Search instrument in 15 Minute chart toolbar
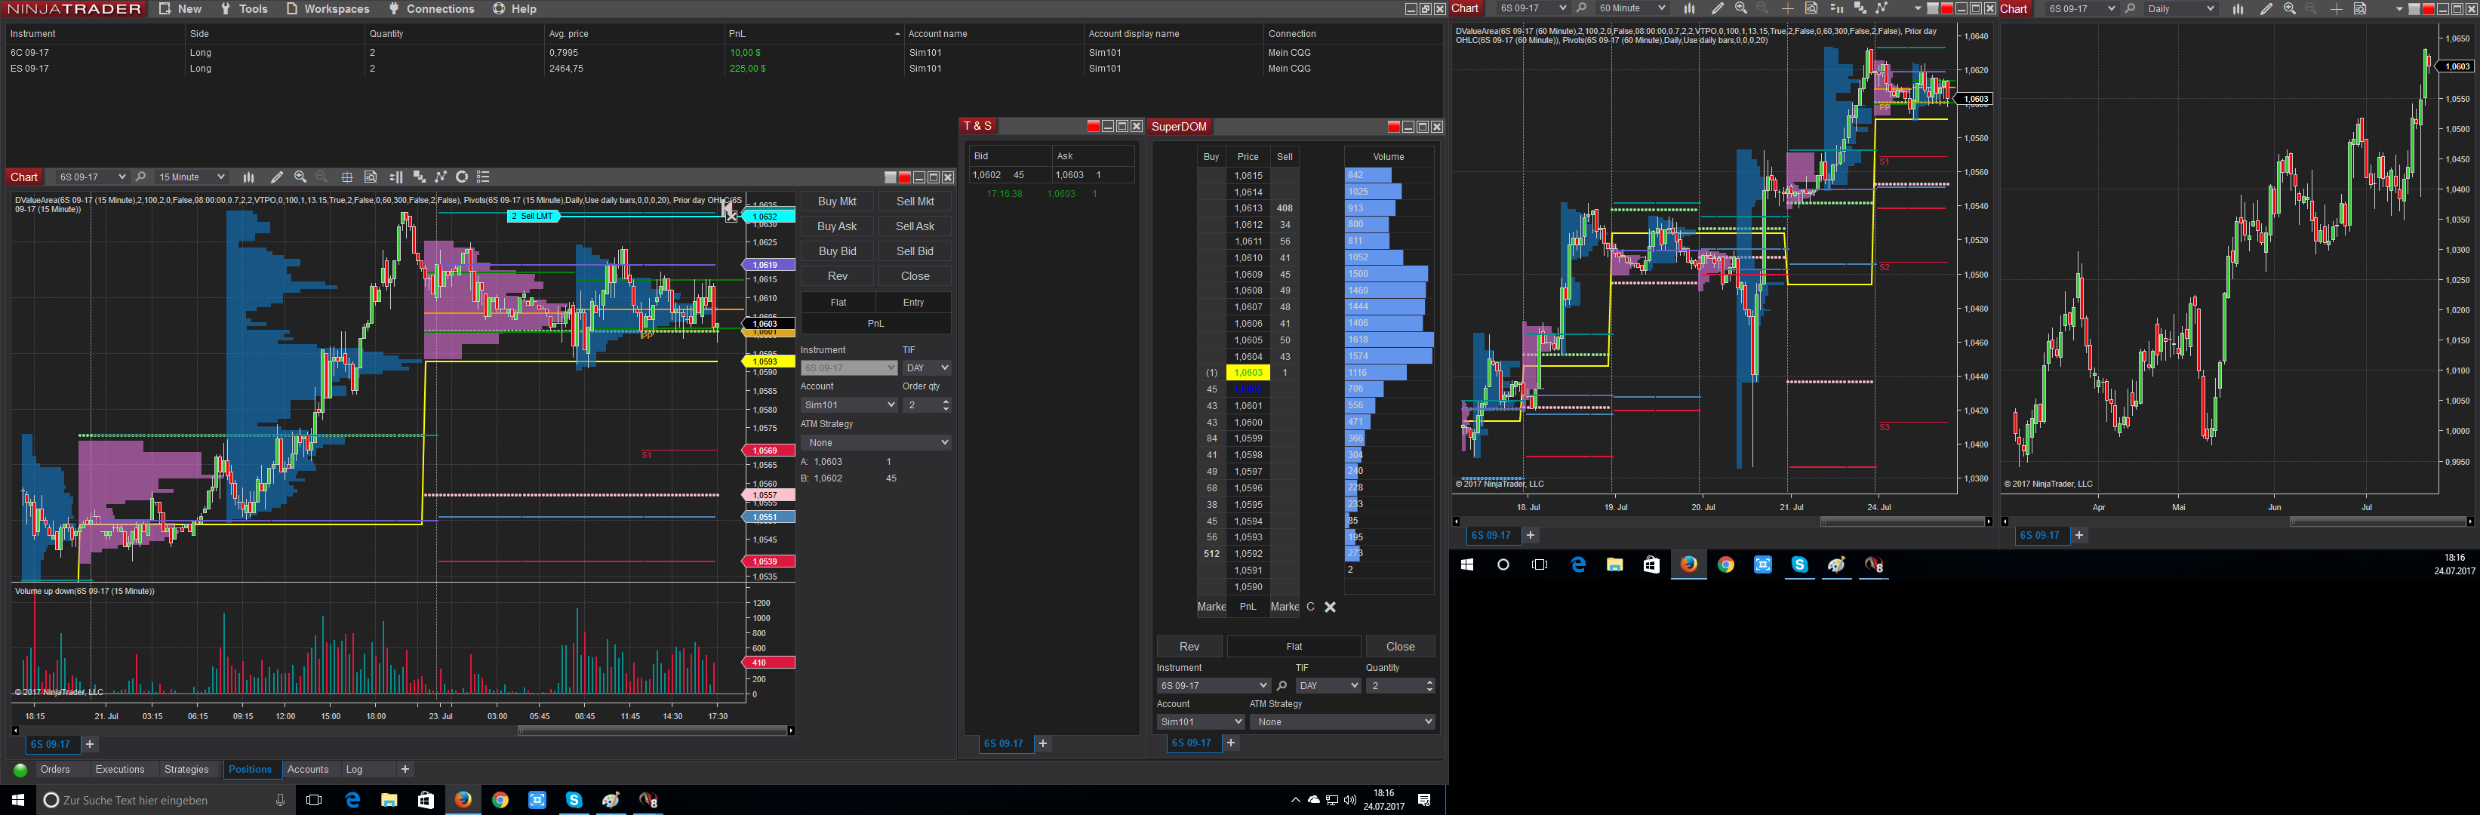The height and width of the screenshot is (815, 2480). [140, 177]
